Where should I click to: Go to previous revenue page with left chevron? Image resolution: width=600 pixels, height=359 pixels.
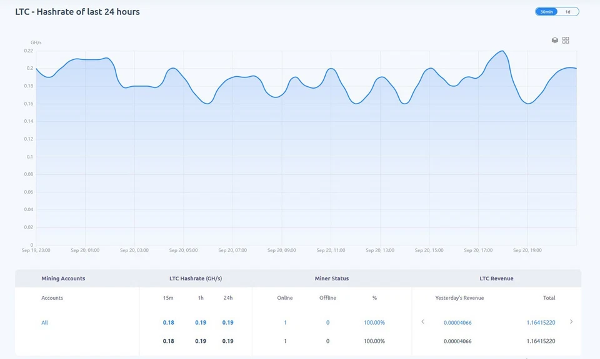point(423,322)
